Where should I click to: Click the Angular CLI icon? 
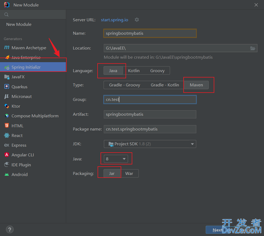[7, 155]
